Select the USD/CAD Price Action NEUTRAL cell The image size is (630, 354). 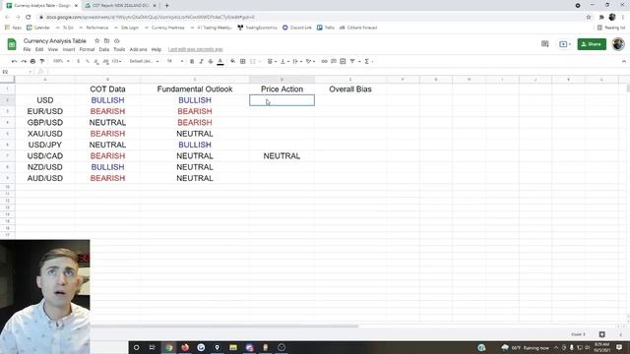282,156
